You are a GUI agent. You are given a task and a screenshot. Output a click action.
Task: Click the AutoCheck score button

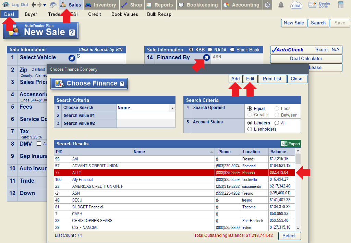306,50
